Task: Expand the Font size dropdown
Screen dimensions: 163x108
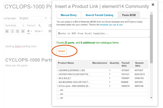Action: pyautogui.click(x=31, y=26)
